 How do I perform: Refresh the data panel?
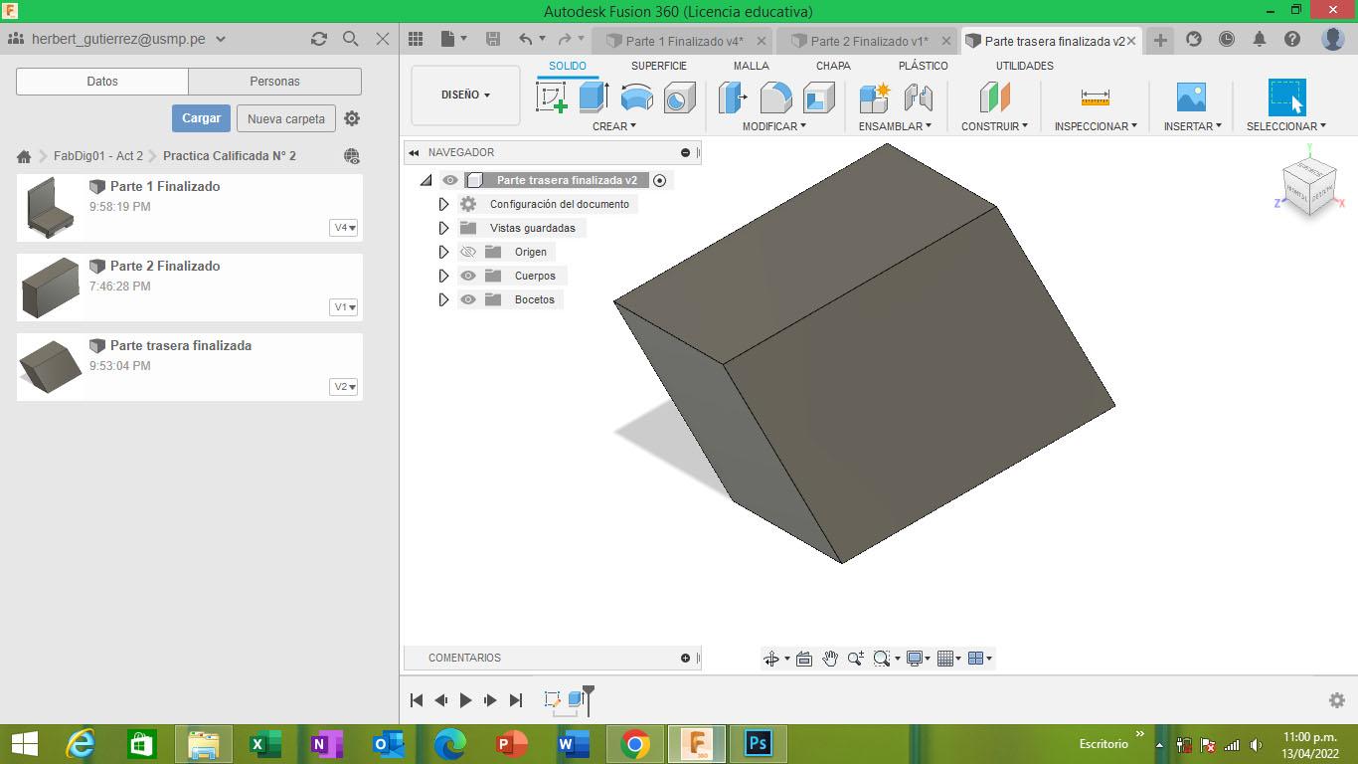(x=318, y=39)
